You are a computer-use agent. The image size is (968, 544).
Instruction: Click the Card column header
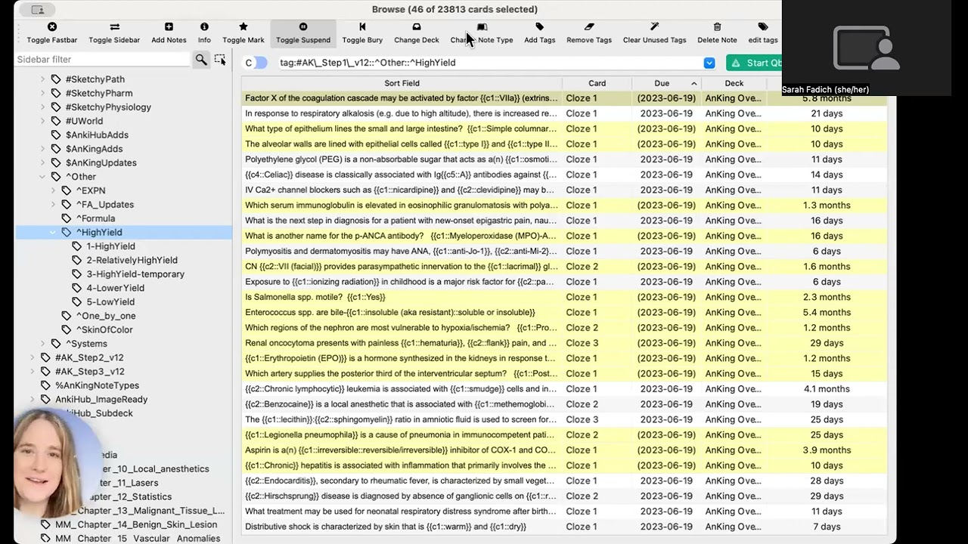(x=597, y=83)
